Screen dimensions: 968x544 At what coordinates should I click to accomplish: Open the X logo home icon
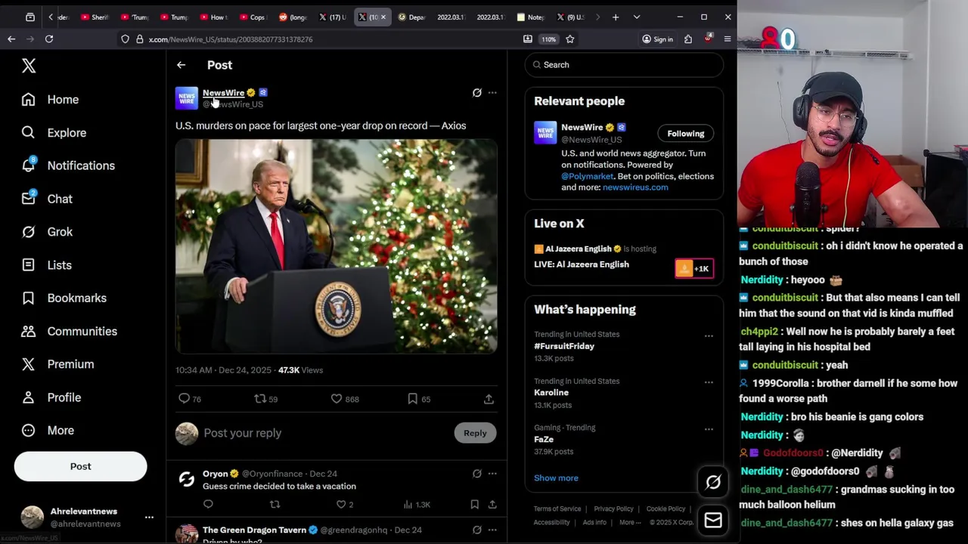click(29, 66)
